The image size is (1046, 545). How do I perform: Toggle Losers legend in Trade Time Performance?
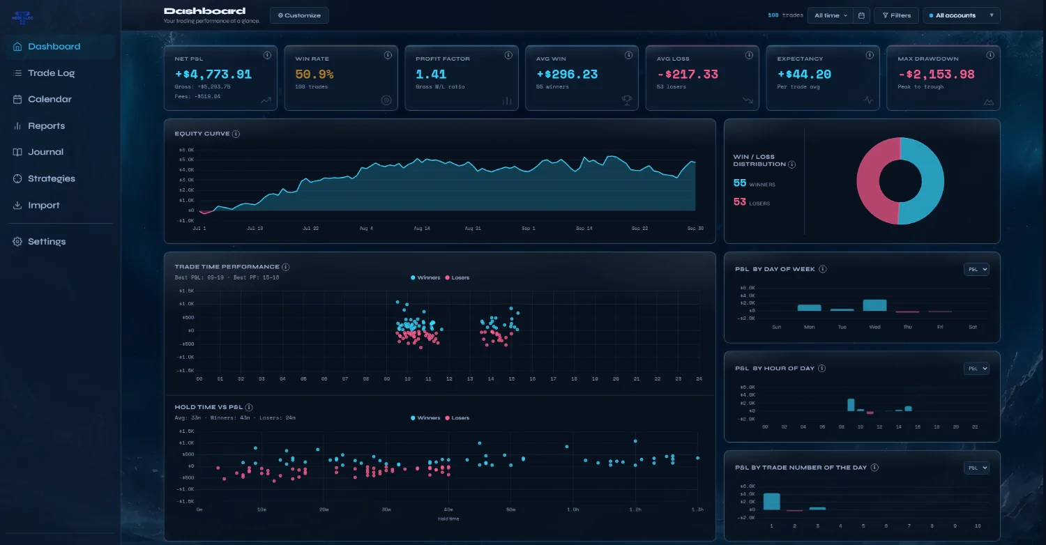tap(457, 277)
